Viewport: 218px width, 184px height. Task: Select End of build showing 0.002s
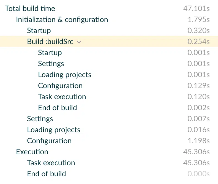109,107
